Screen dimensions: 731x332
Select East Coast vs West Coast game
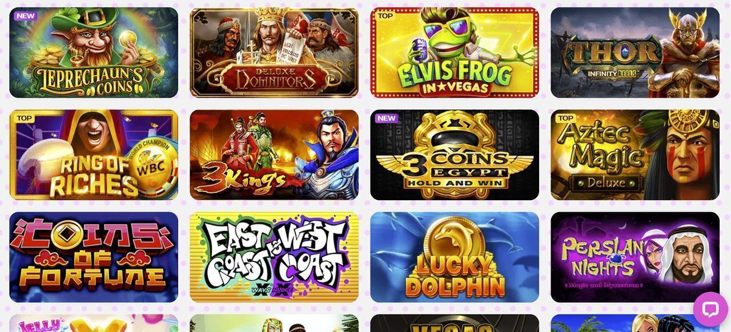(274, 257)
